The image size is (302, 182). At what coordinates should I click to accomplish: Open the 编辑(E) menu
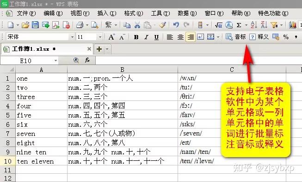(x=53, y=13)
